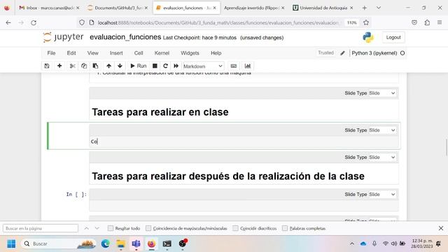
Task: Click inside the cell containing 'Co'
Action: point(244,141)
